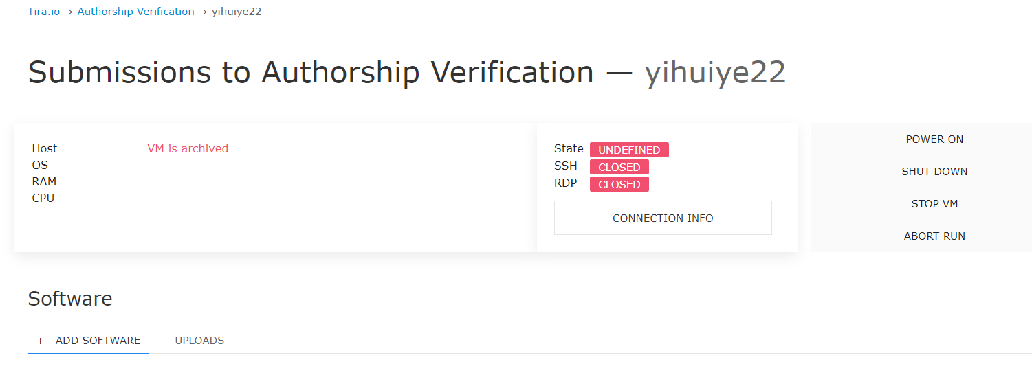Go to Authorship Verification breadcrumb link

pyautogui.click(x=136, y=12)
